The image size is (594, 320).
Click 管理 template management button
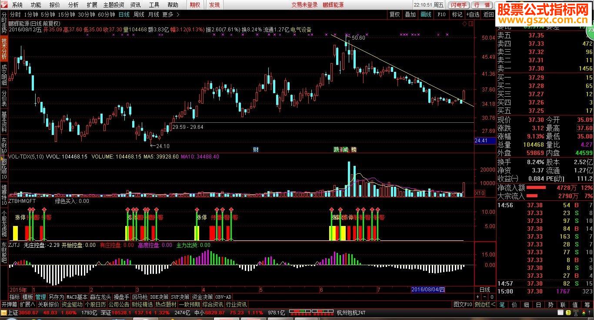click(x=40, y=297)
